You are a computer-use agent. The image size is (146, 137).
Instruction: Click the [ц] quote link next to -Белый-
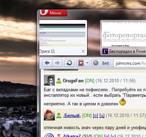click(102, 116)
